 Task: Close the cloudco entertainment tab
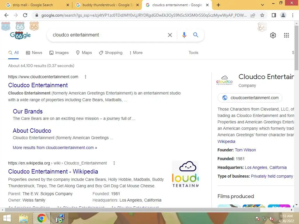[207, 5]
